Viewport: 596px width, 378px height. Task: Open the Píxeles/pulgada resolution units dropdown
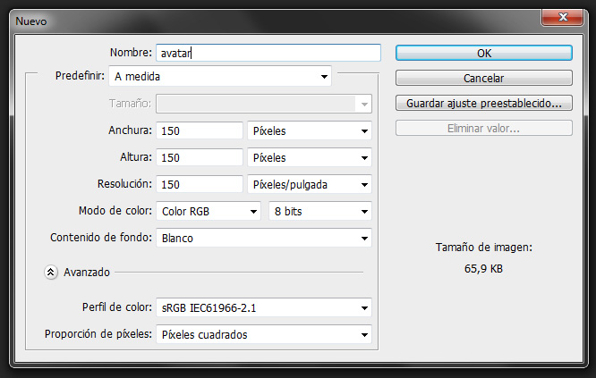tap(310, 185)
